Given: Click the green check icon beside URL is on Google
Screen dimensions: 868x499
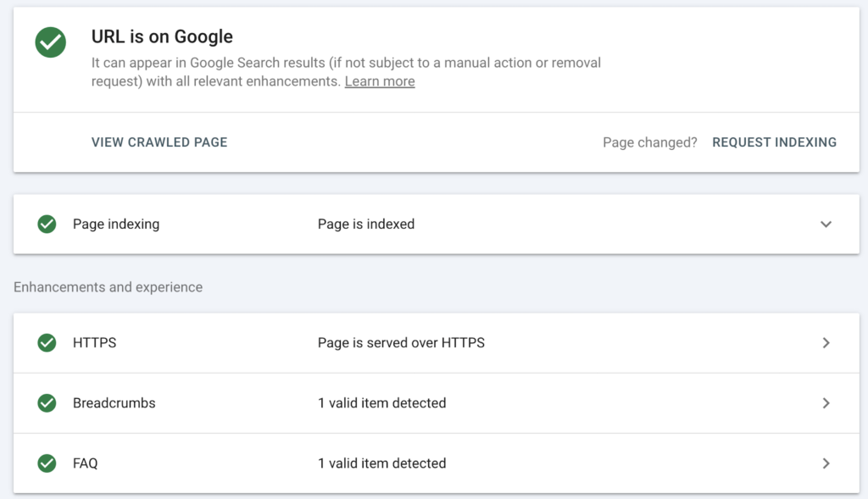Looking at the screenshot, I should 50,42.
